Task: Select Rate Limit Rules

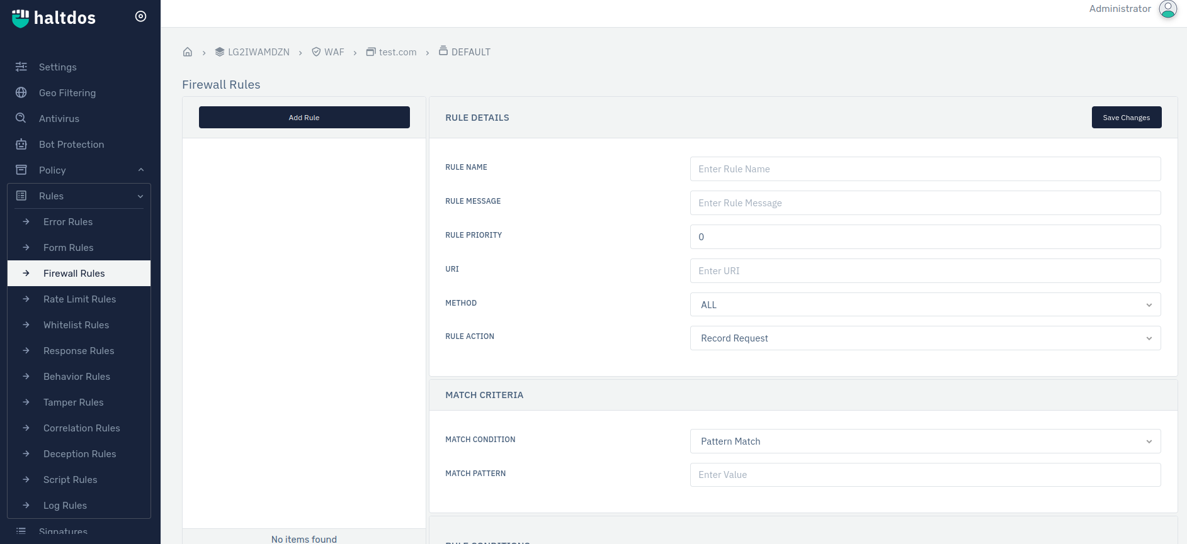Action: (x=79, y=299)
